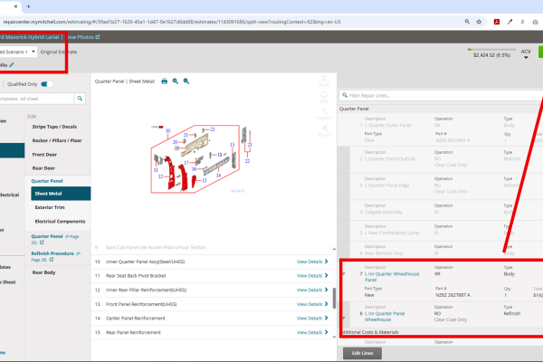This screenshot has height=362, width=543.
Task: Open browser zoom magnifier in address bar
Action: tap(467, 22)
